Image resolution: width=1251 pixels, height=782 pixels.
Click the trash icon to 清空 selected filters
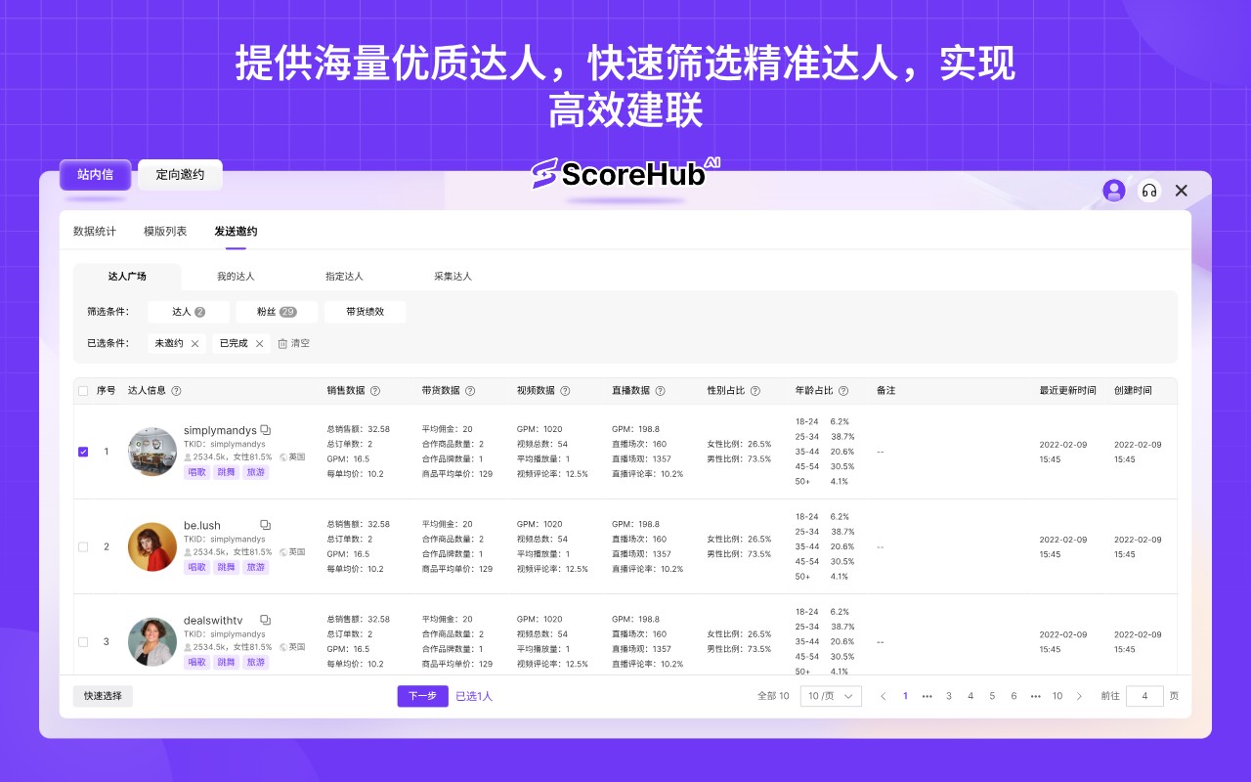pyautogui.click(x=280, y=343)
